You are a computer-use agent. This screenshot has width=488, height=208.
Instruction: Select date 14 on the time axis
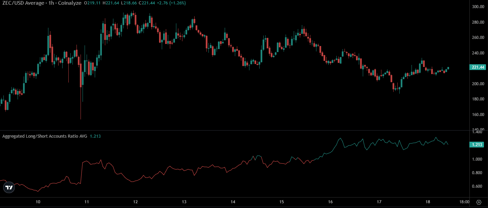point(233,202)
